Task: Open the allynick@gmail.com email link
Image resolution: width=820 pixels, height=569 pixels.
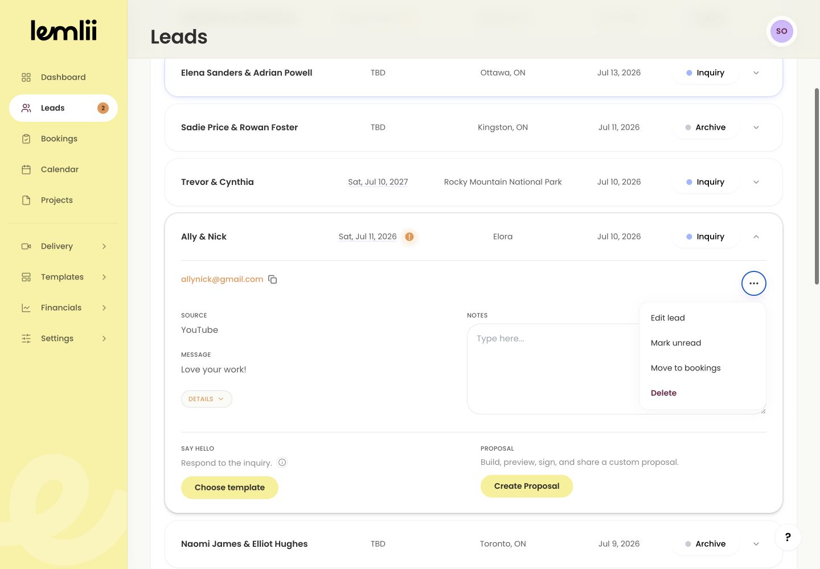Action: [x=222, y=279]
